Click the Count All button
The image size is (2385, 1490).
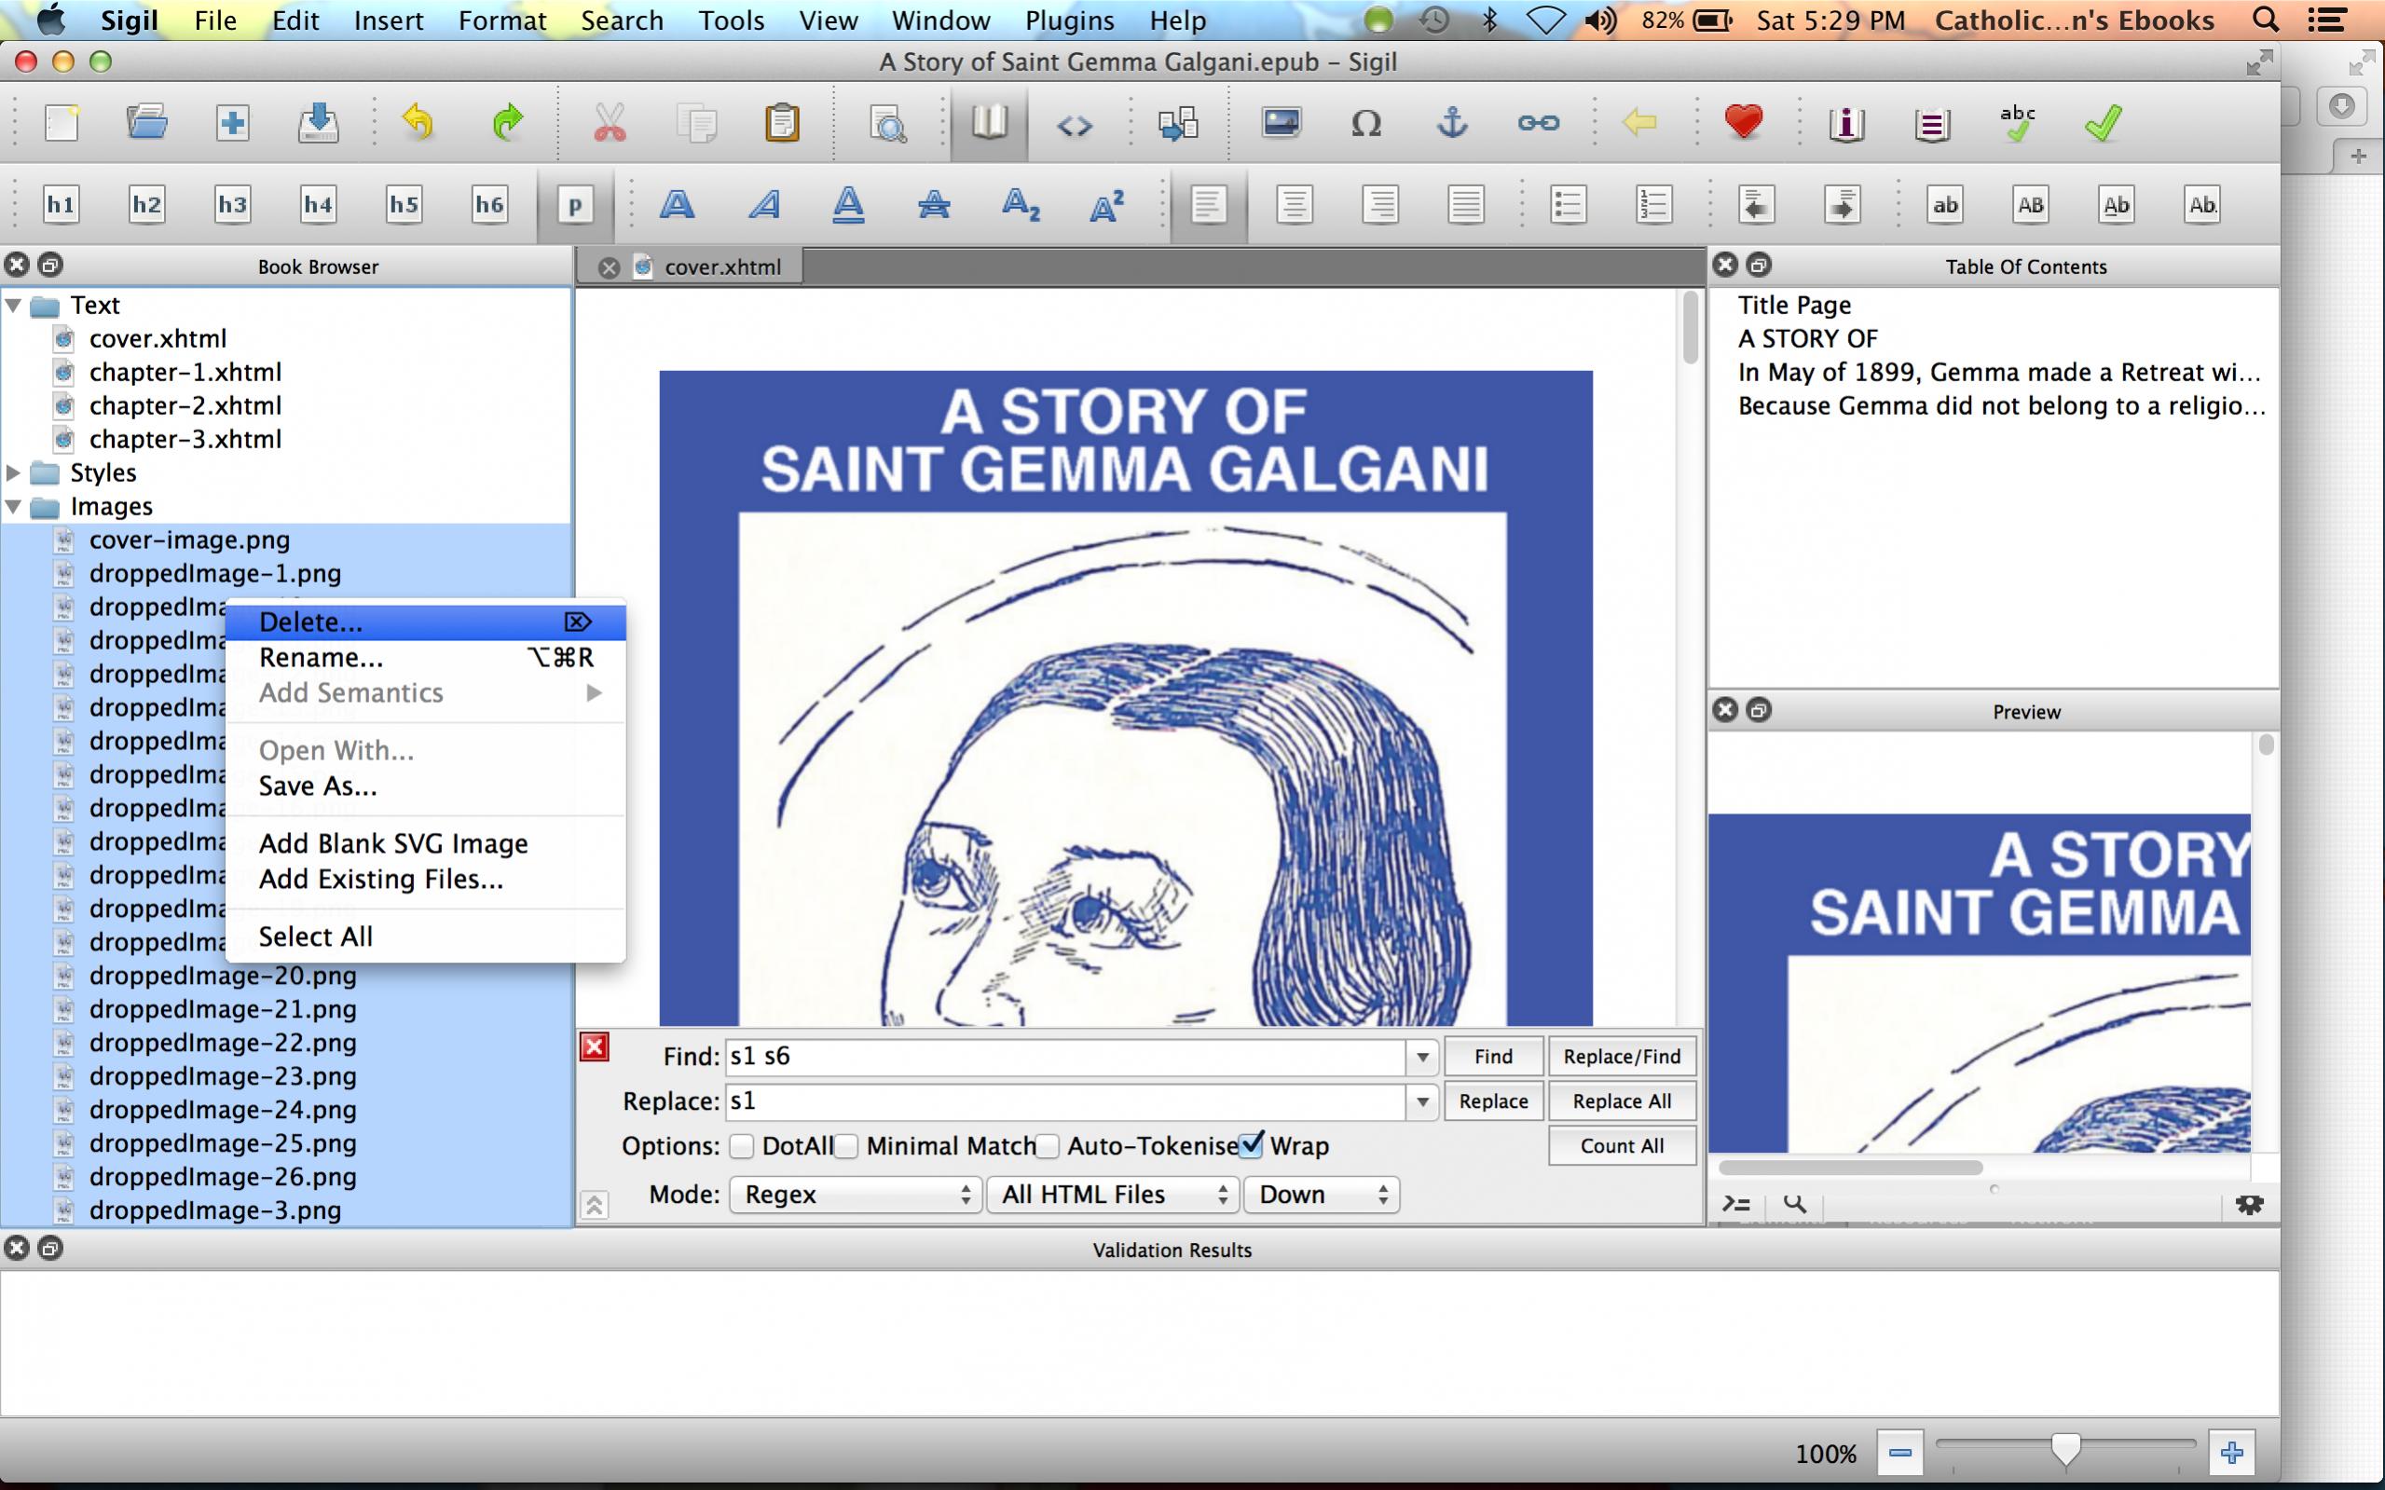pyautogui.click(x=1623, y=1146)
